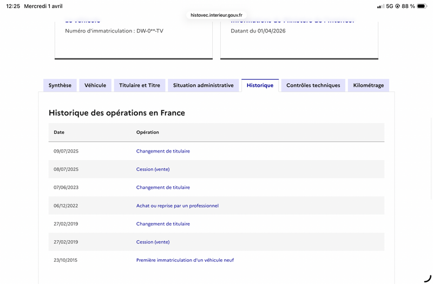Open Achat ou reprise par un professionnel
This screenshot has width=433, height=284.
click(x=178, y=206)
